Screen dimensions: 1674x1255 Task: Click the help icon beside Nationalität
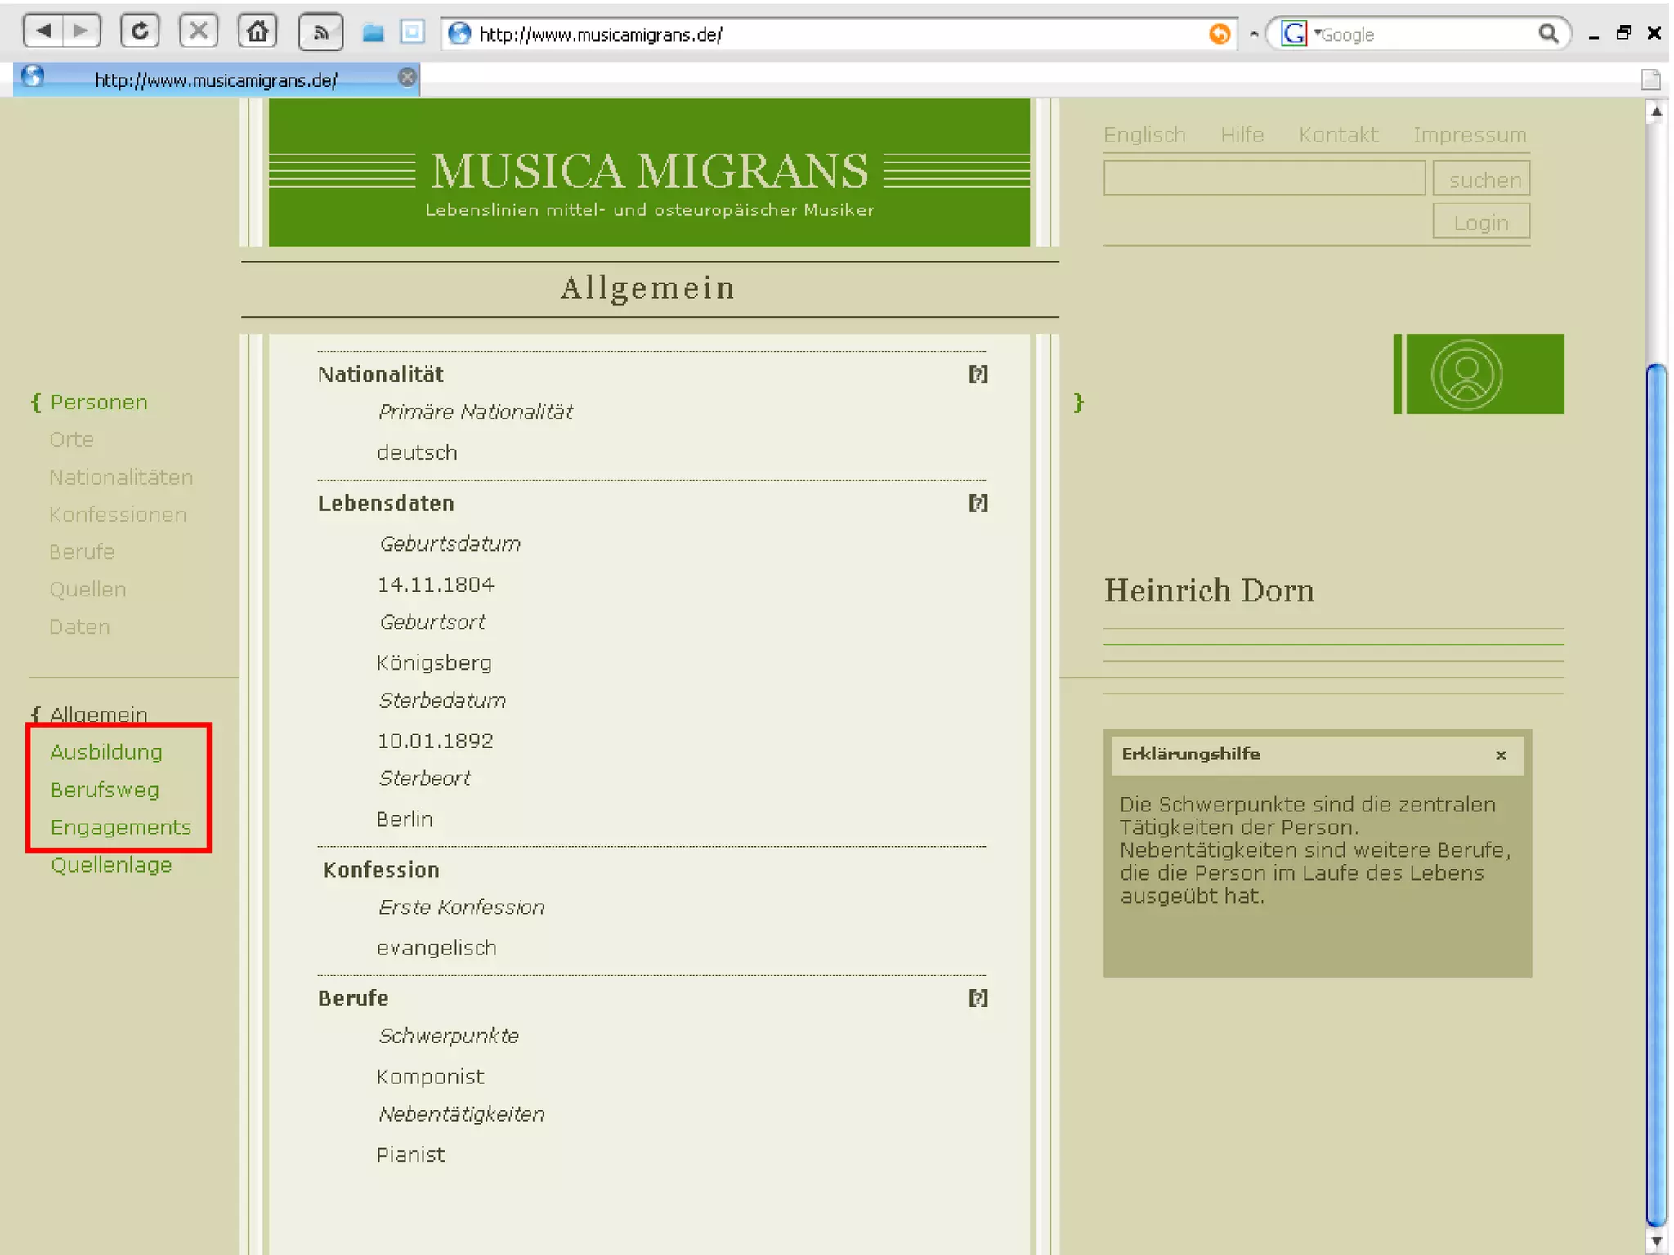(978, 374)
